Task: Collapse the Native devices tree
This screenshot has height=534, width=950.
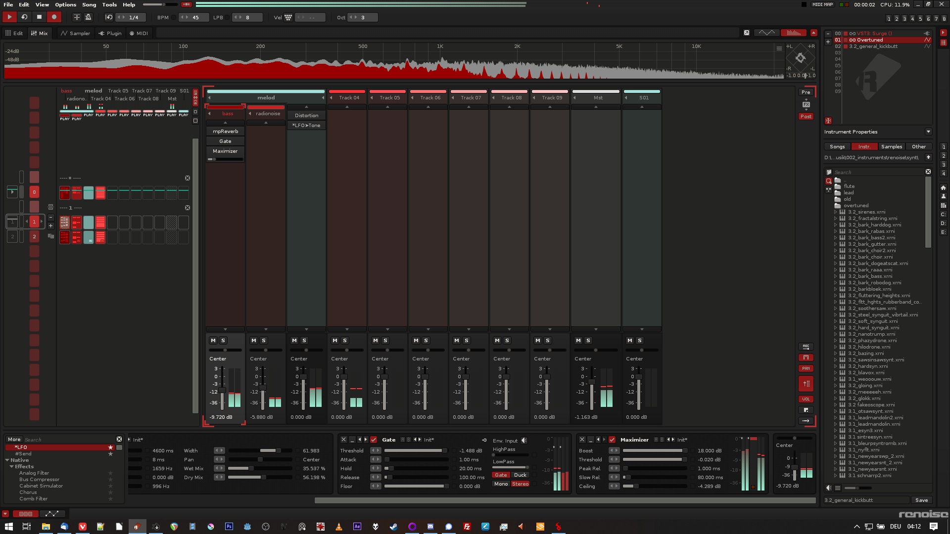Action: 7,460
